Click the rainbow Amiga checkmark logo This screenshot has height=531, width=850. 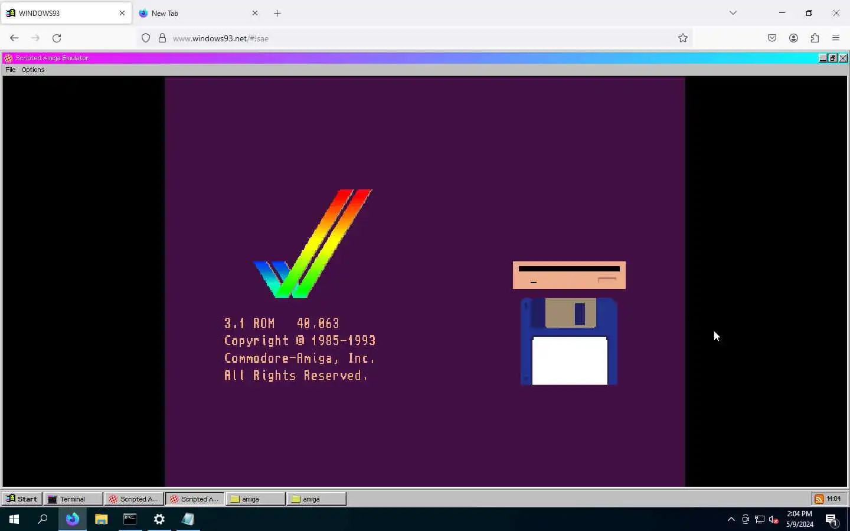pyautogui.click(x=313, y=244)
